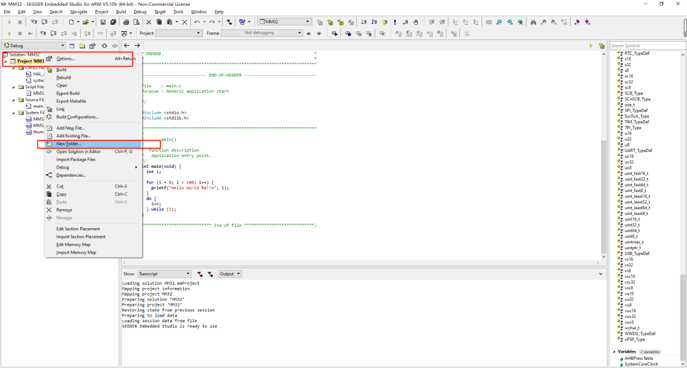This screenshot has height=368, width=687.
Task: Open dropdown arrow next to New File icon
Action: coord(78,22)
